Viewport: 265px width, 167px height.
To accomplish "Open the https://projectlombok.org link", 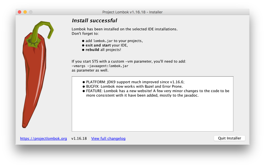I will [x=43, y=138].
